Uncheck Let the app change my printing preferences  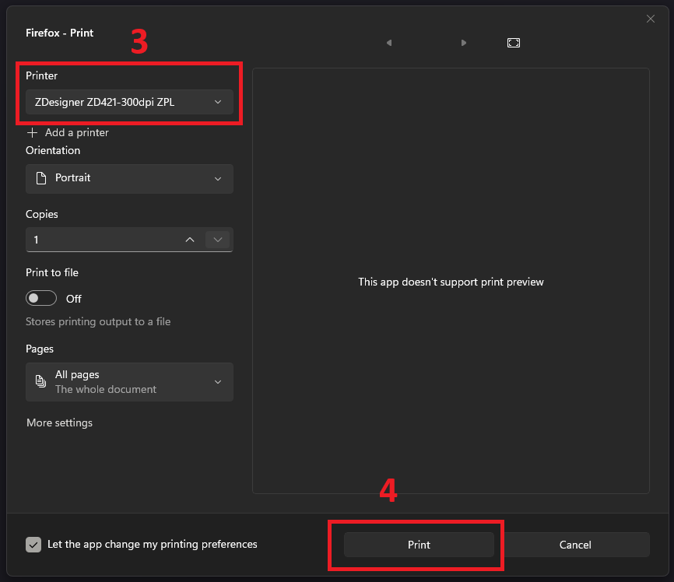click(x=33, y=544)
